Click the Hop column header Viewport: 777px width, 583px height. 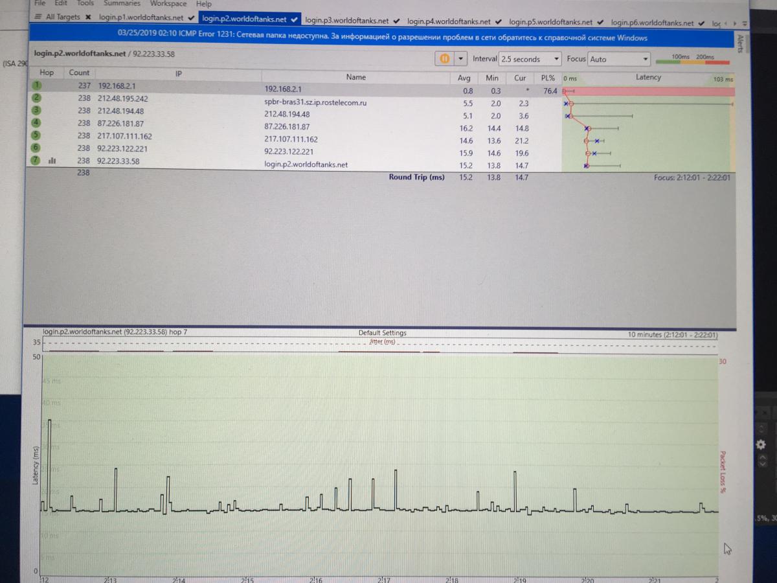[x=47, y=73]
